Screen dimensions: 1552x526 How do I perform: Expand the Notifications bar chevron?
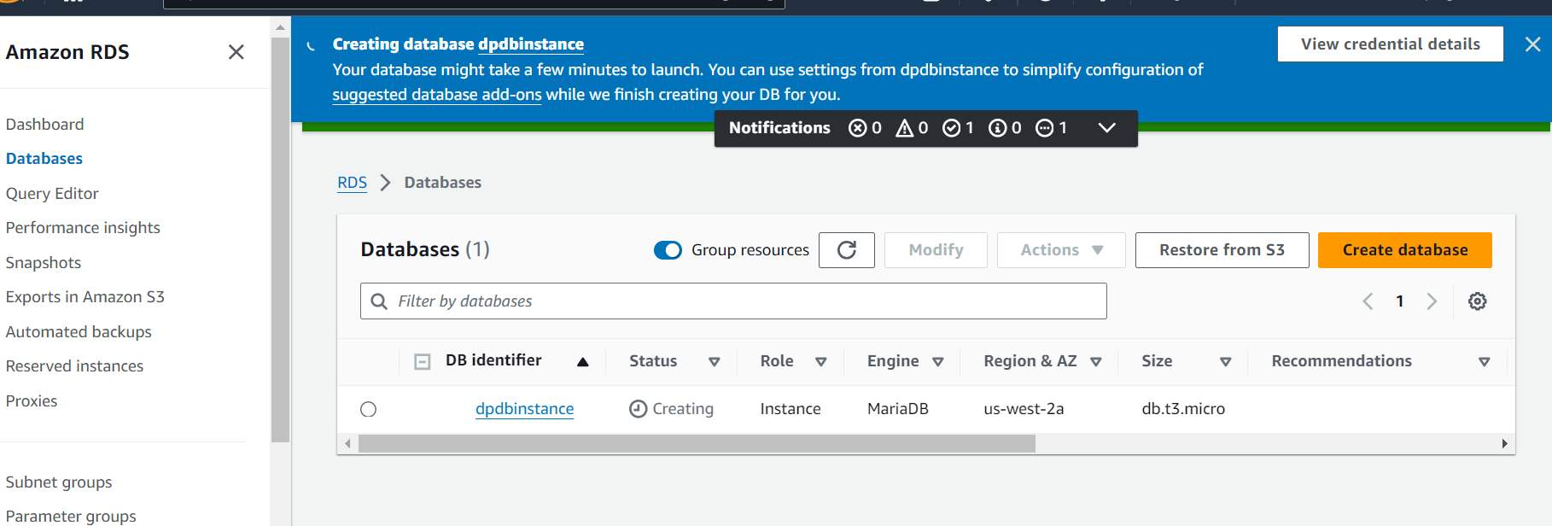pos(1106,128)
